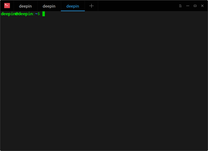Click the @ symbol in the prompt
This screenshot has height=151, width=208.
pyautogui.click(x=16, y=14)
